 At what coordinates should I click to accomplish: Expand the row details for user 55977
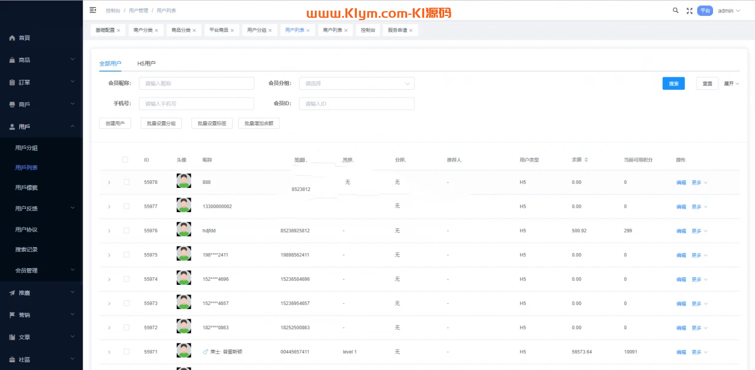click(x=109, y=206)
